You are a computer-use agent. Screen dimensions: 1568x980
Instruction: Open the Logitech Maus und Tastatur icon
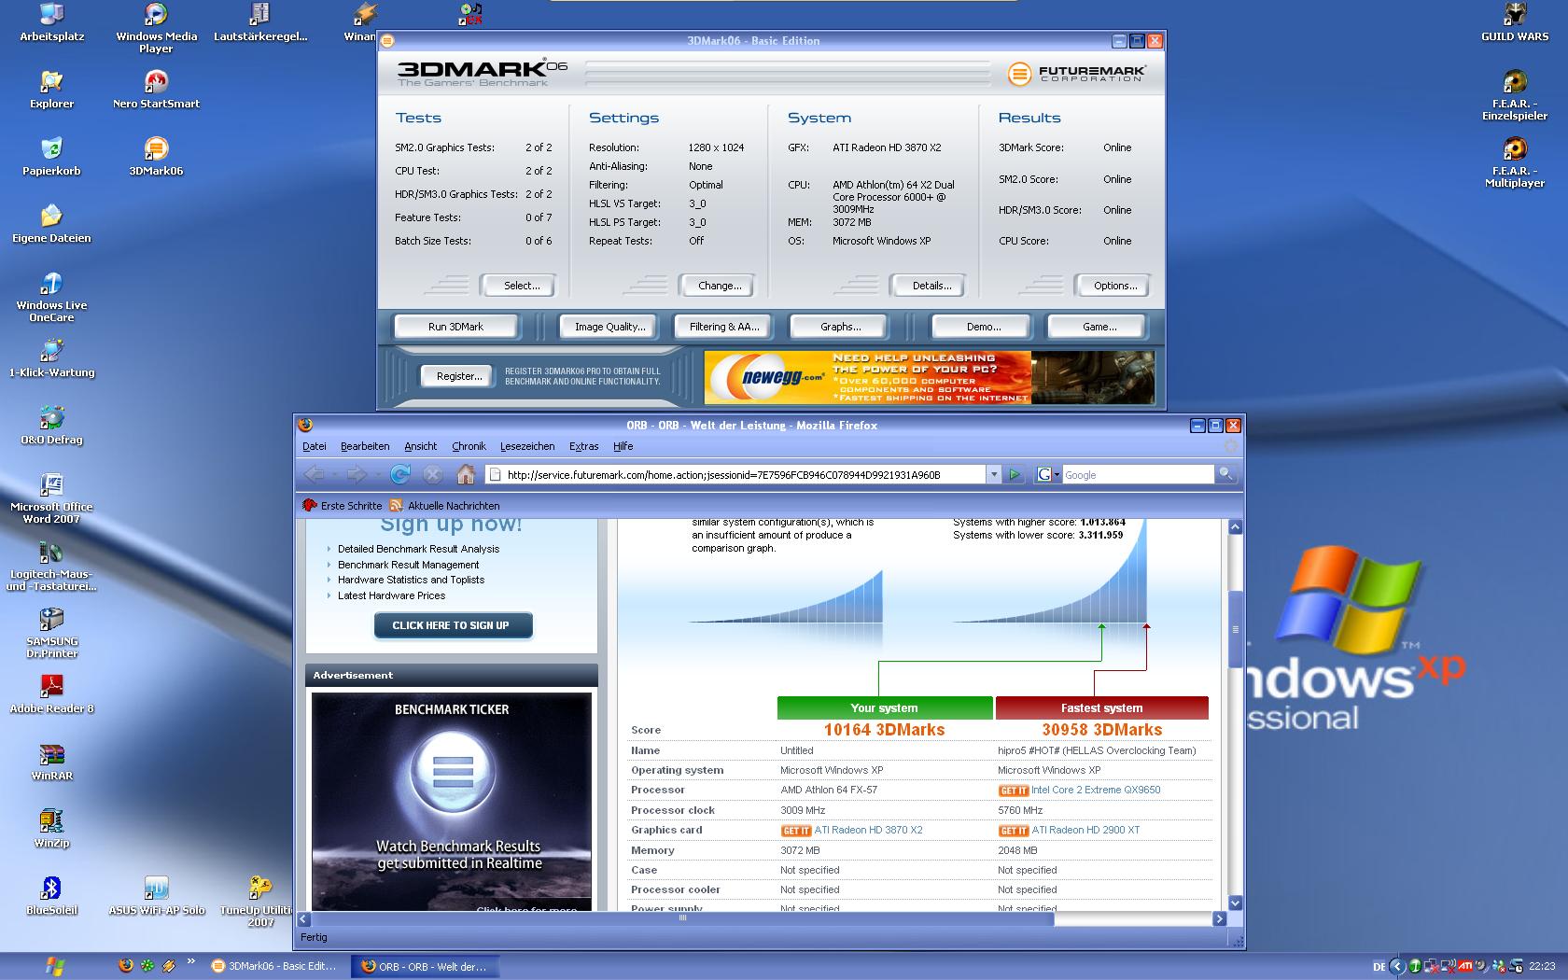(x=52, y=567)
